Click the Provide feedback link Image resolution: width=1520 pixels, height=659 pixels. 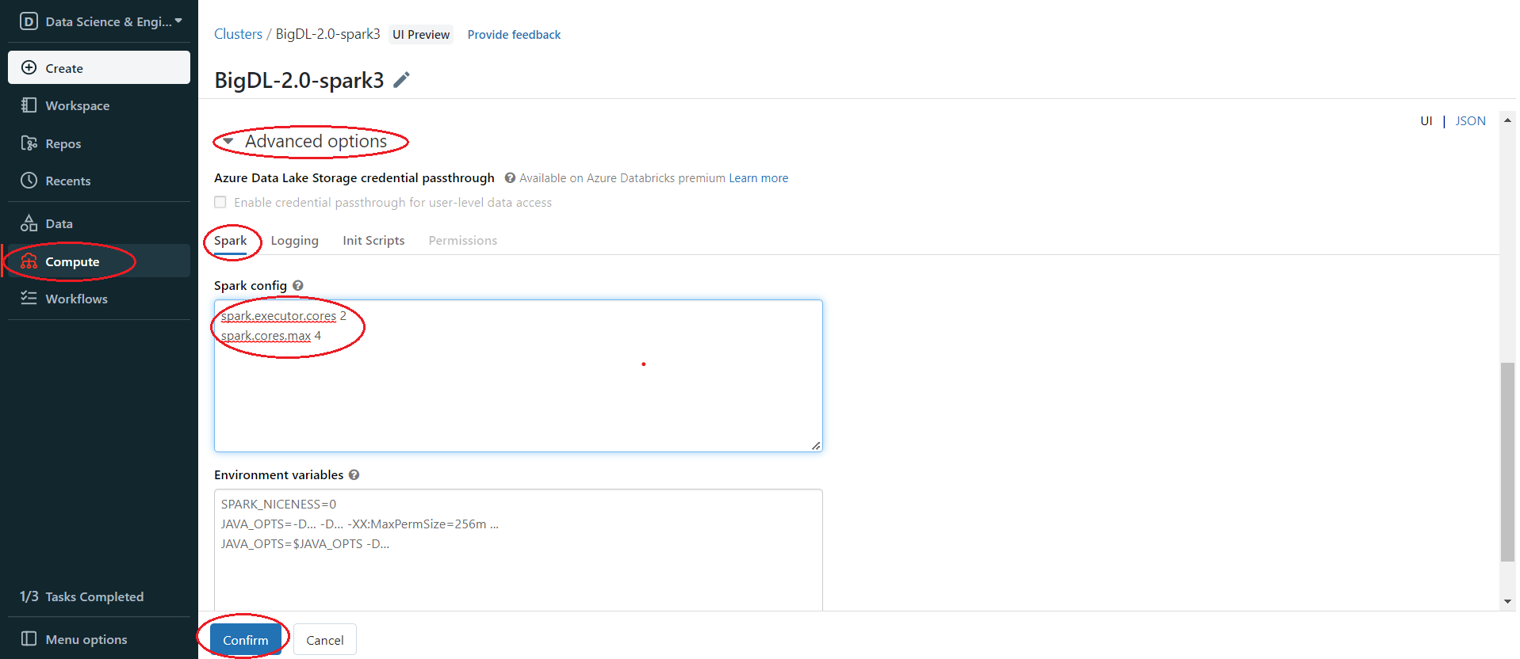coord(514,35)
